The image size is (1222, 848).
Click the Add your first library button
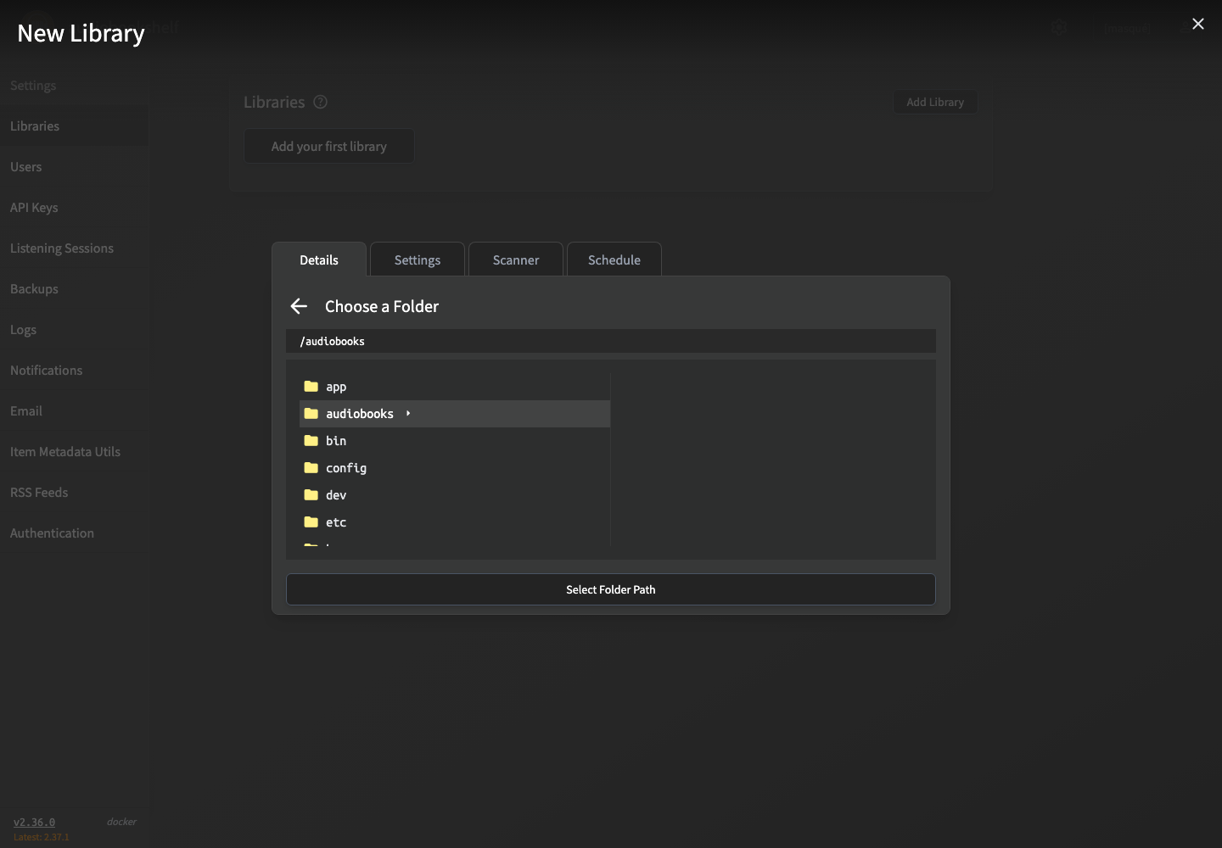[329, 146]
